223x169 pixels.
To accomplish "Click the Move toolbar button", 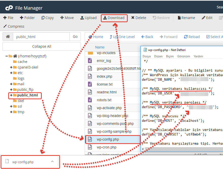I will [x=67, y=18].
